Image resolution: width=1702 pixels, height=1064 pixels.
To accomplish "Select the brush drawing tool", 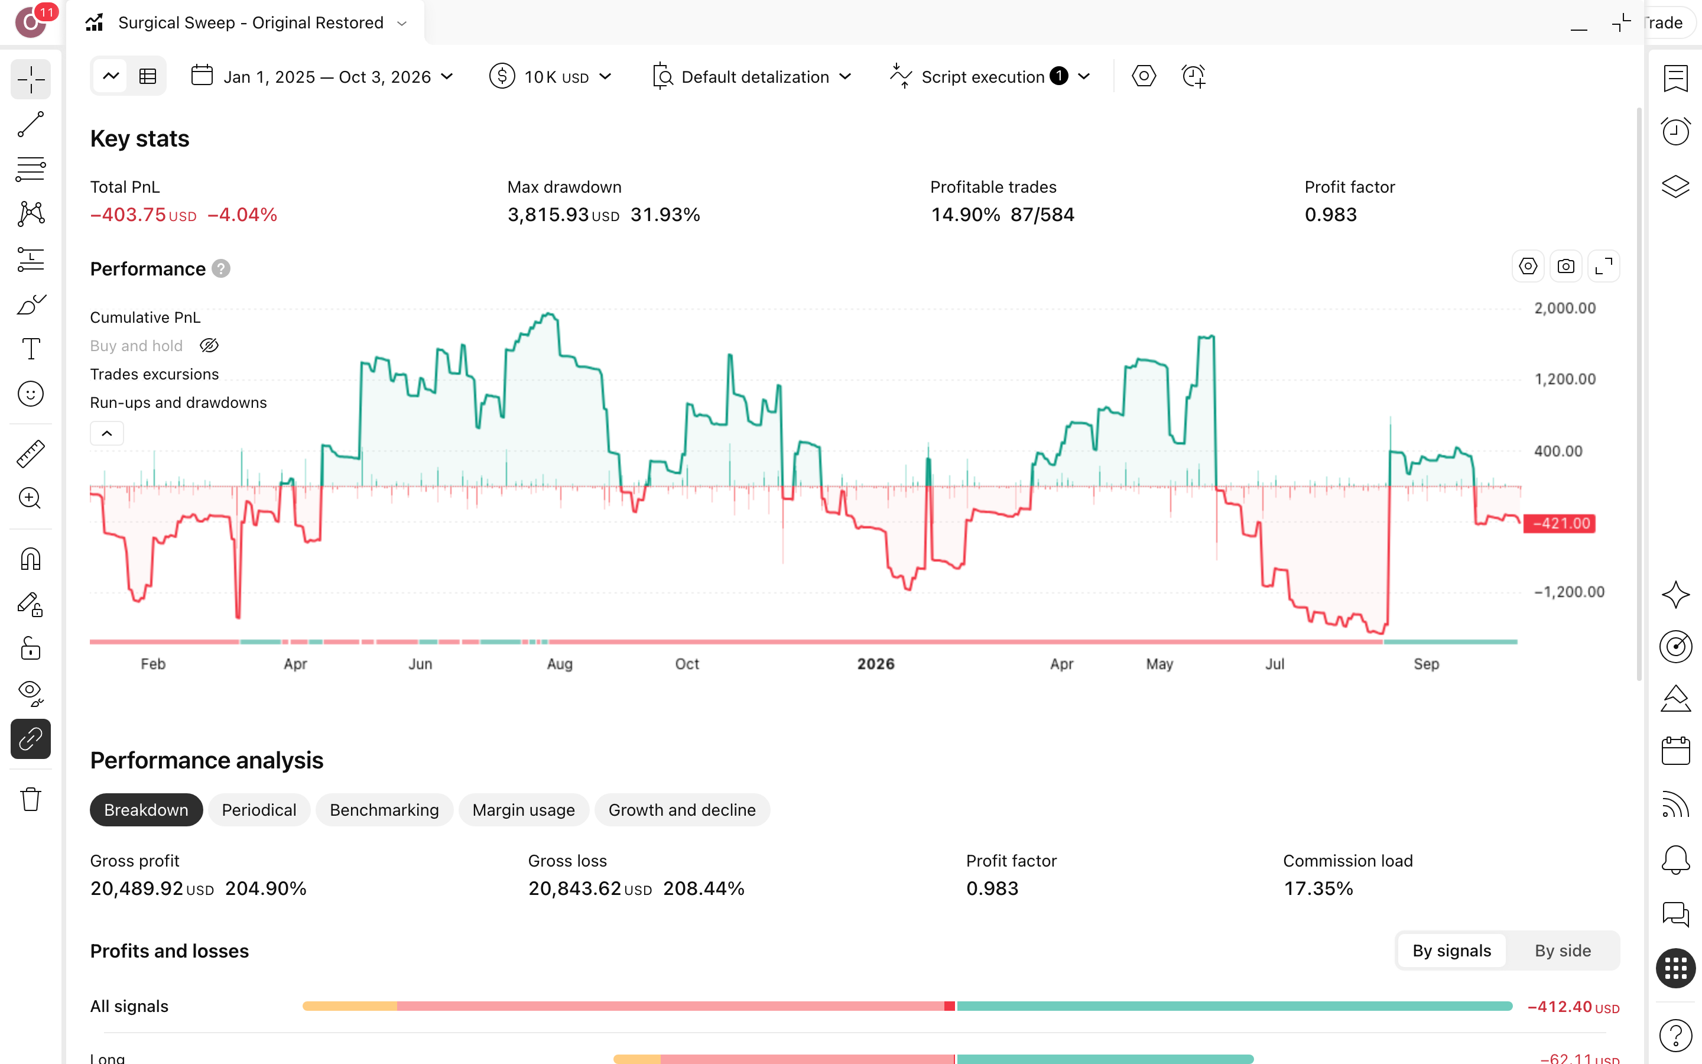I will coord(31,304).
